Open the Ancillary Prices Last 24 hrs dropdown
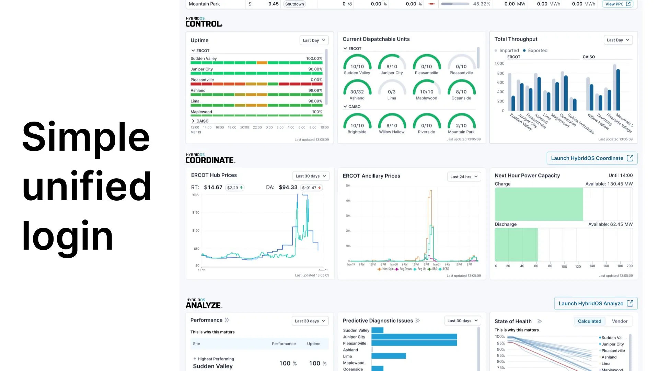The width and height of the screenshot is (659, 371). [x=464, y=177]
